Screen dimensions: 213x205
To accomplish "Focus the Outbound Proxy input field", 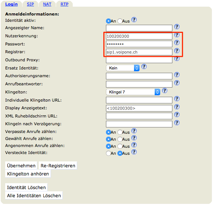I will click(x=139, y=60).
